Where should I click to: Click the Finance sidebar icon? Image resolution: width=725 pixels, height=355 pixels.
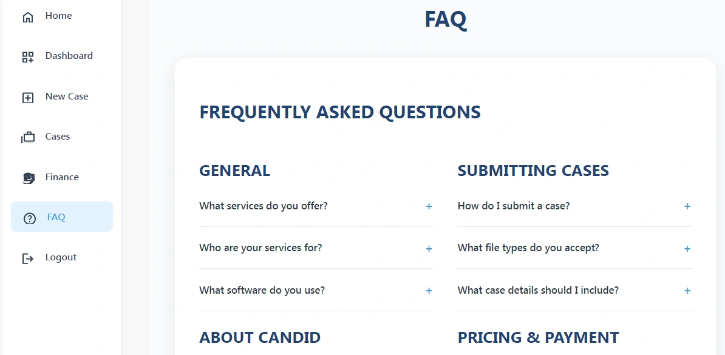[x=28, y=178]
